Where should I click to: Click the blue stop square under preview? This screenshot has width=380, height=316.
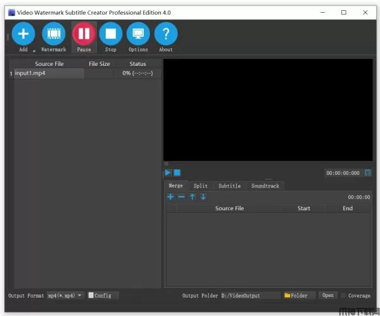coord(177,173)
